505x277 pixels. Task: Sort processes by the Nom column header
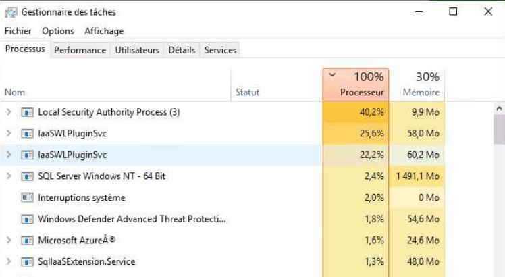coord(15,92)
